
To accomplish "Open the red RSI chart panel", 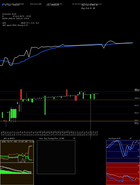I will tap(123, 174).
